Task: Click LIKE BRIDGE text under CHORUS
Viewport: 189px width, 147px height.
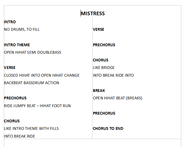Action: coord(104,68)
